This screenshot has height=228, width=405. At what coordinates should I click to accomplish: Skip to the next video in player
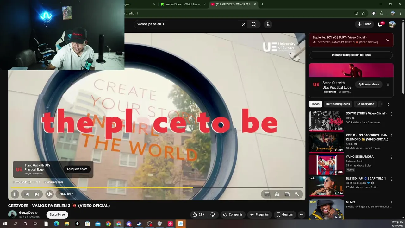coord(37,194)
